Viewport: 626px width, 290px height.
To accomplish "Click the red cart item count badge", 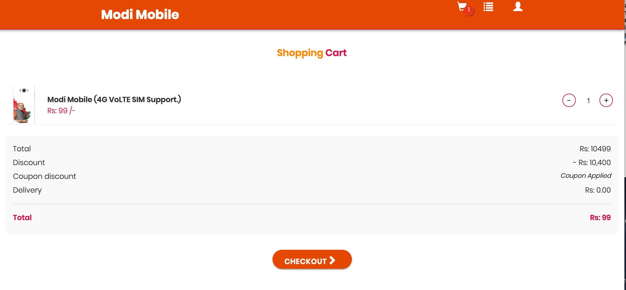I will 469,10.
